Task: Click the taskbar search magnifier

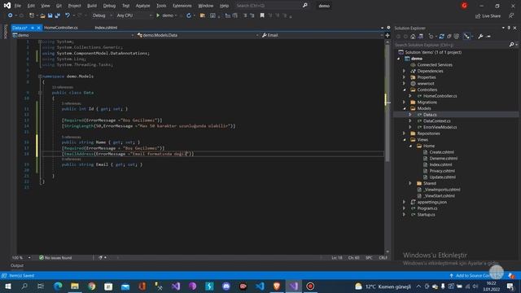Action: tap(24, 286)
